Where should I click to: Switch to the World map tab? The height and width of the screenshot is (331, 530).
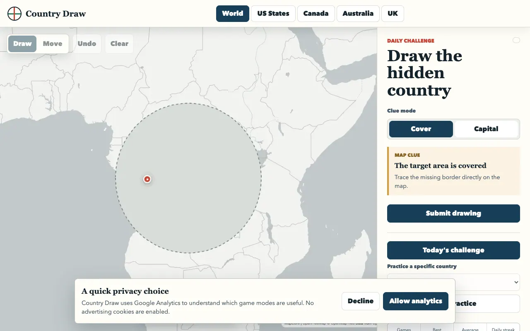click(233, 13)
